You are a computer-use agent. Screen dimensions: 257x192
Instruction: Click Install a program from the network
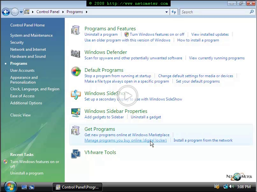pyautogui.click(x=203, y=140)
